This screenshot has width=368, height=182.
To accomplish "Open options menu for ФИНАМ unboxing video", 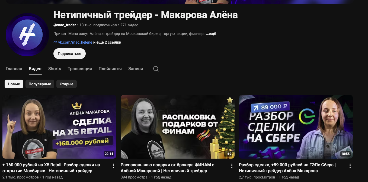I will coord(232,166).
